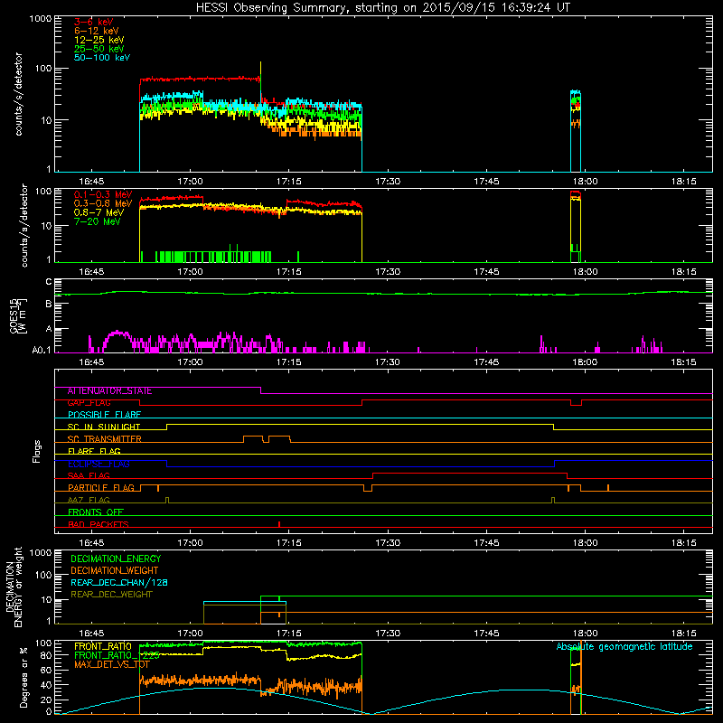
Task: Select the 0.1-0.3 MeV legend label
Action: [103, 194]
